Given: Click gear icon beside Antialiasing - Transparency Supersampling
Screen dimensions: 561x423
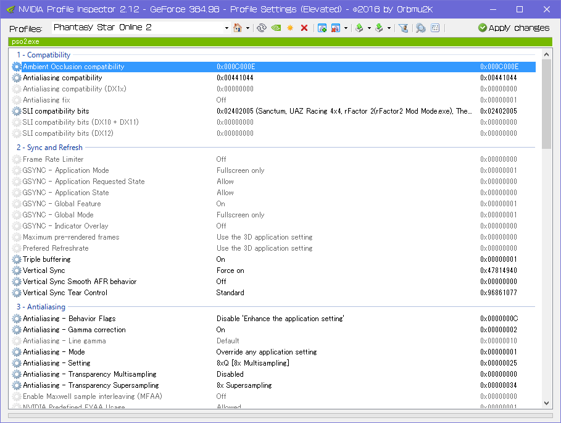Looking at the screenshot, I should (17, 385).
